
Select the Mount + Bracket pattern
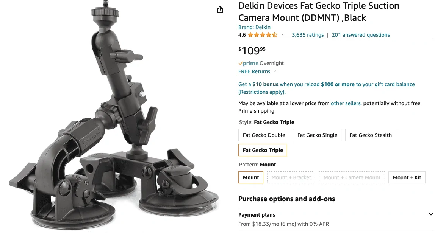tap(291, 177)
